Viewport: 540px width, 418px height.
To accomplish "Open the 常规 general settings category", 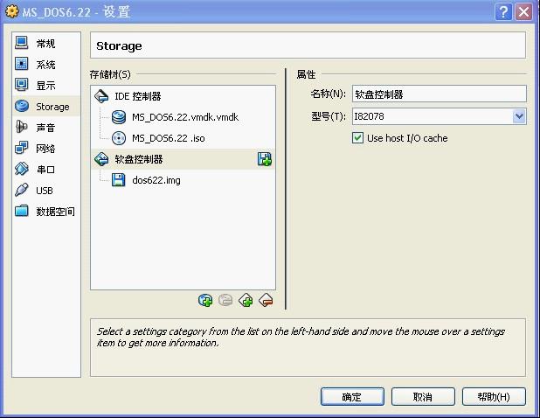I will pyautogui.click(x=46, y=44).
